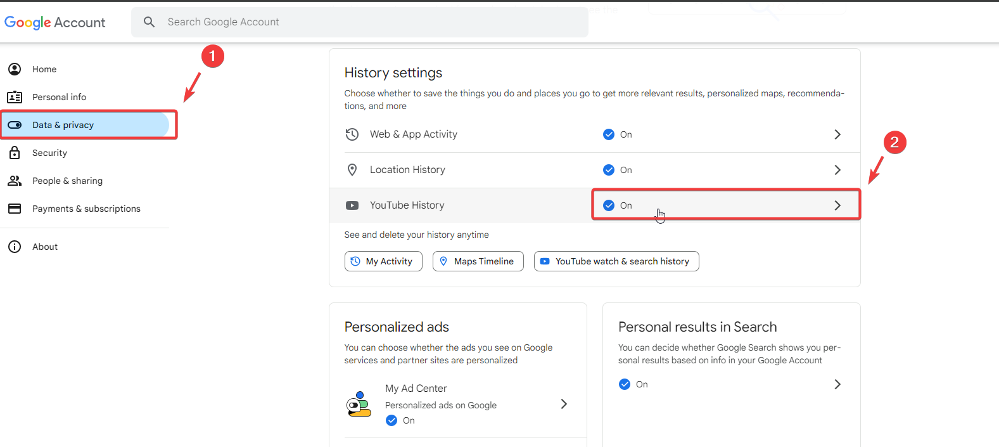
Task: Click the My Ad Center icon
Action: (359, 404)
